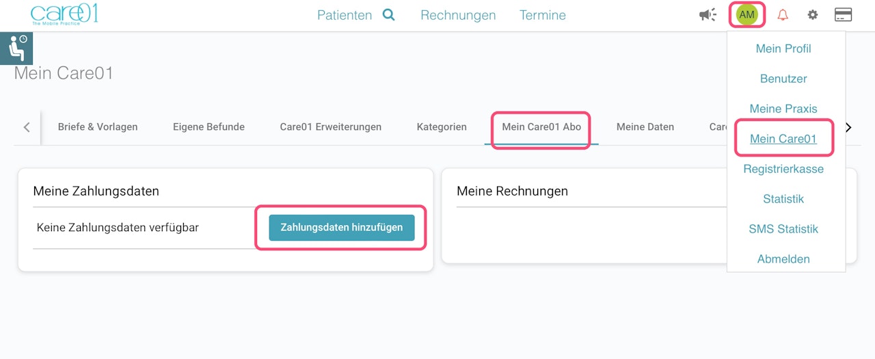Select the Mein Care01 Abo tab

point(541,127)
